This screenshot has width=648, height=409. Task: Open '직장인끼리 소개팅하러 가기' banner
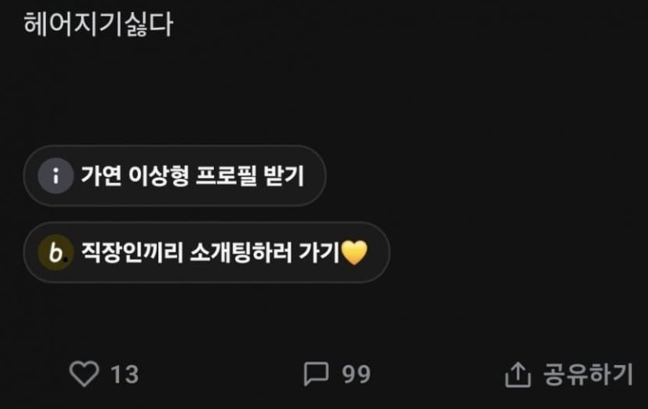tap(206, 252)
